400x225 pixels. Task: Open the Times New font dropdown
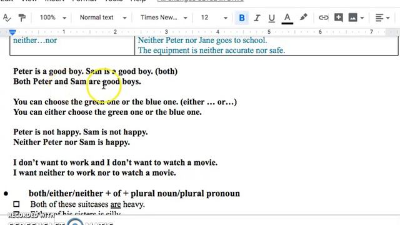click(164, 17)
